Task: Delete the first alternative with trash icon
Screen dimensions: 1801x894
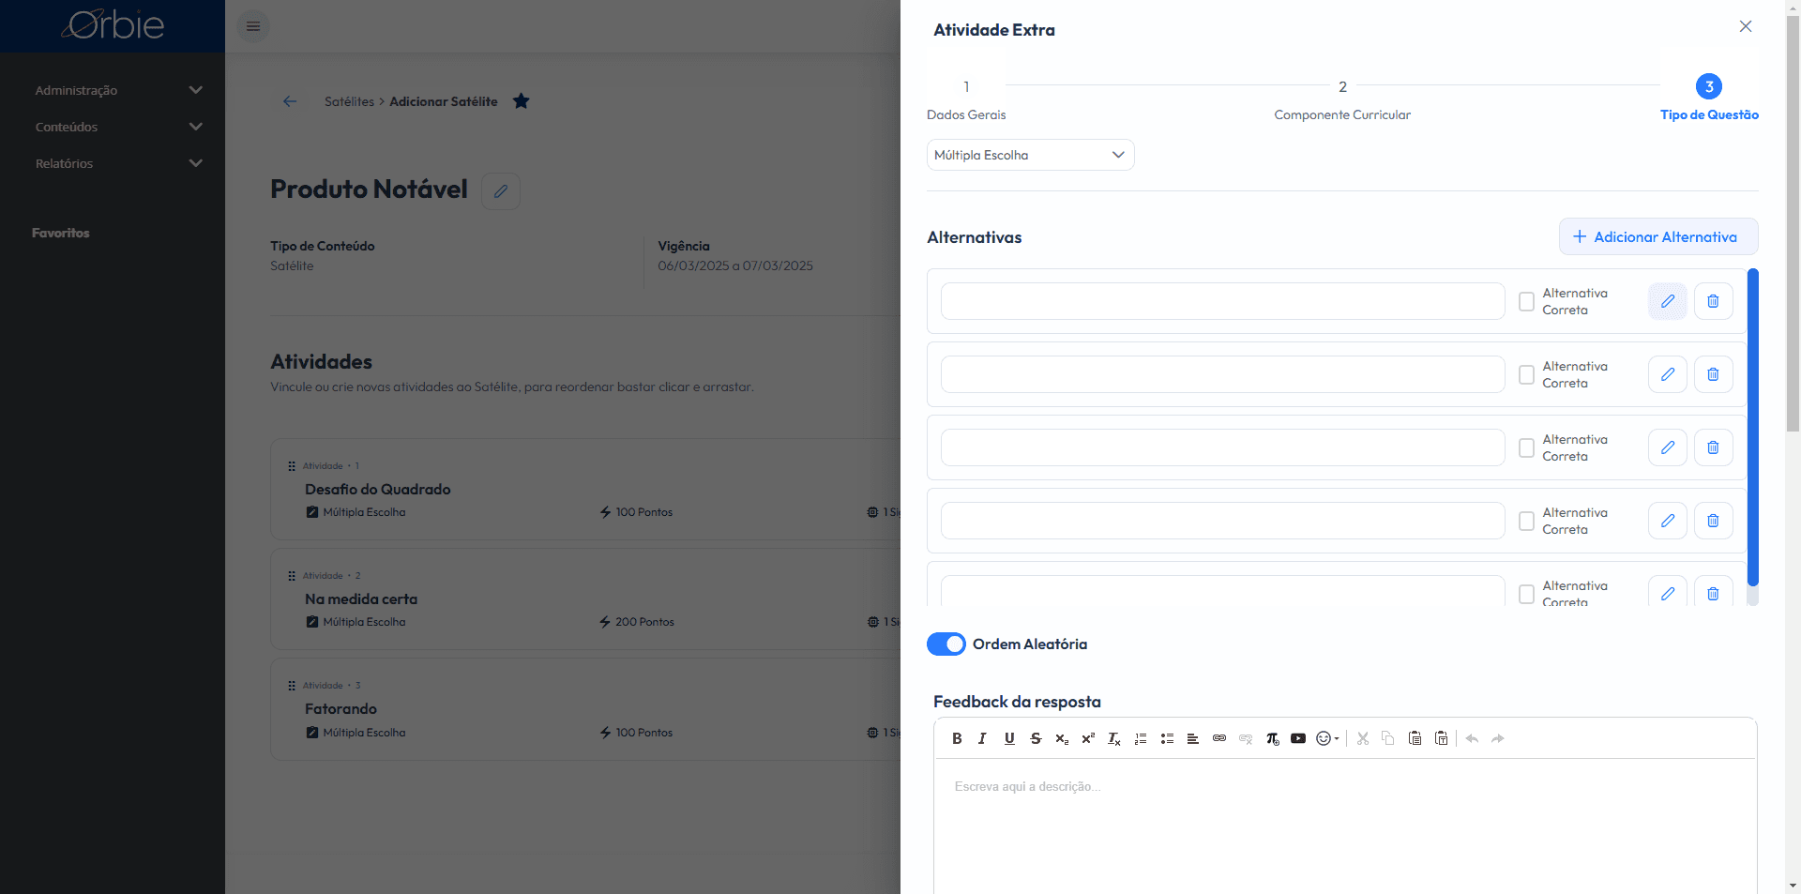Action: pos(1713,301)
